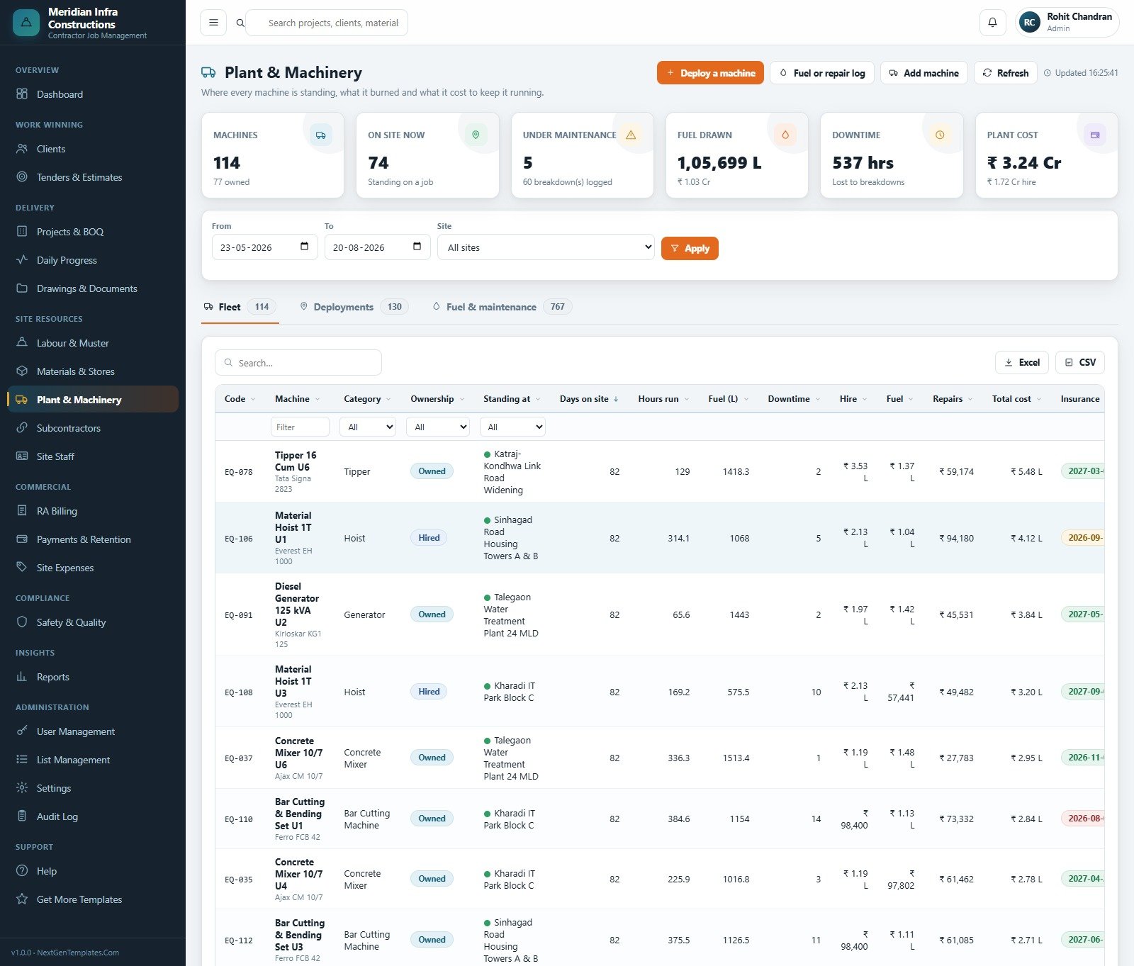Open the notifications bell

click(992, 23)
